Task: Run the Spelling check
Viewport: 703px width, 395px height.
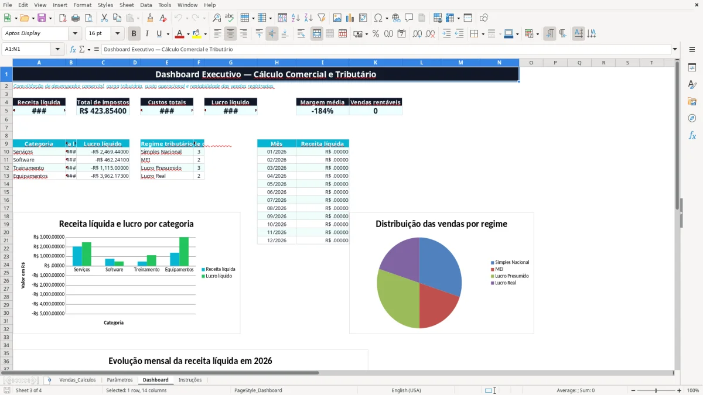Action: (230, 18)
